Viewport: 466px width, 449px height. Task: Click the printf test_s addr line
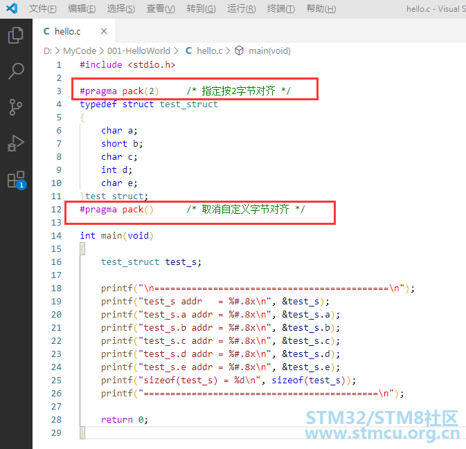(x=215, y=302)
